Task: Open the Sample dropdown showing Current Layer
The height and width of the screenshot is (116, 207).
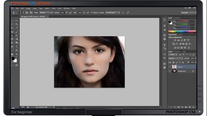Action: click(113, 13)
